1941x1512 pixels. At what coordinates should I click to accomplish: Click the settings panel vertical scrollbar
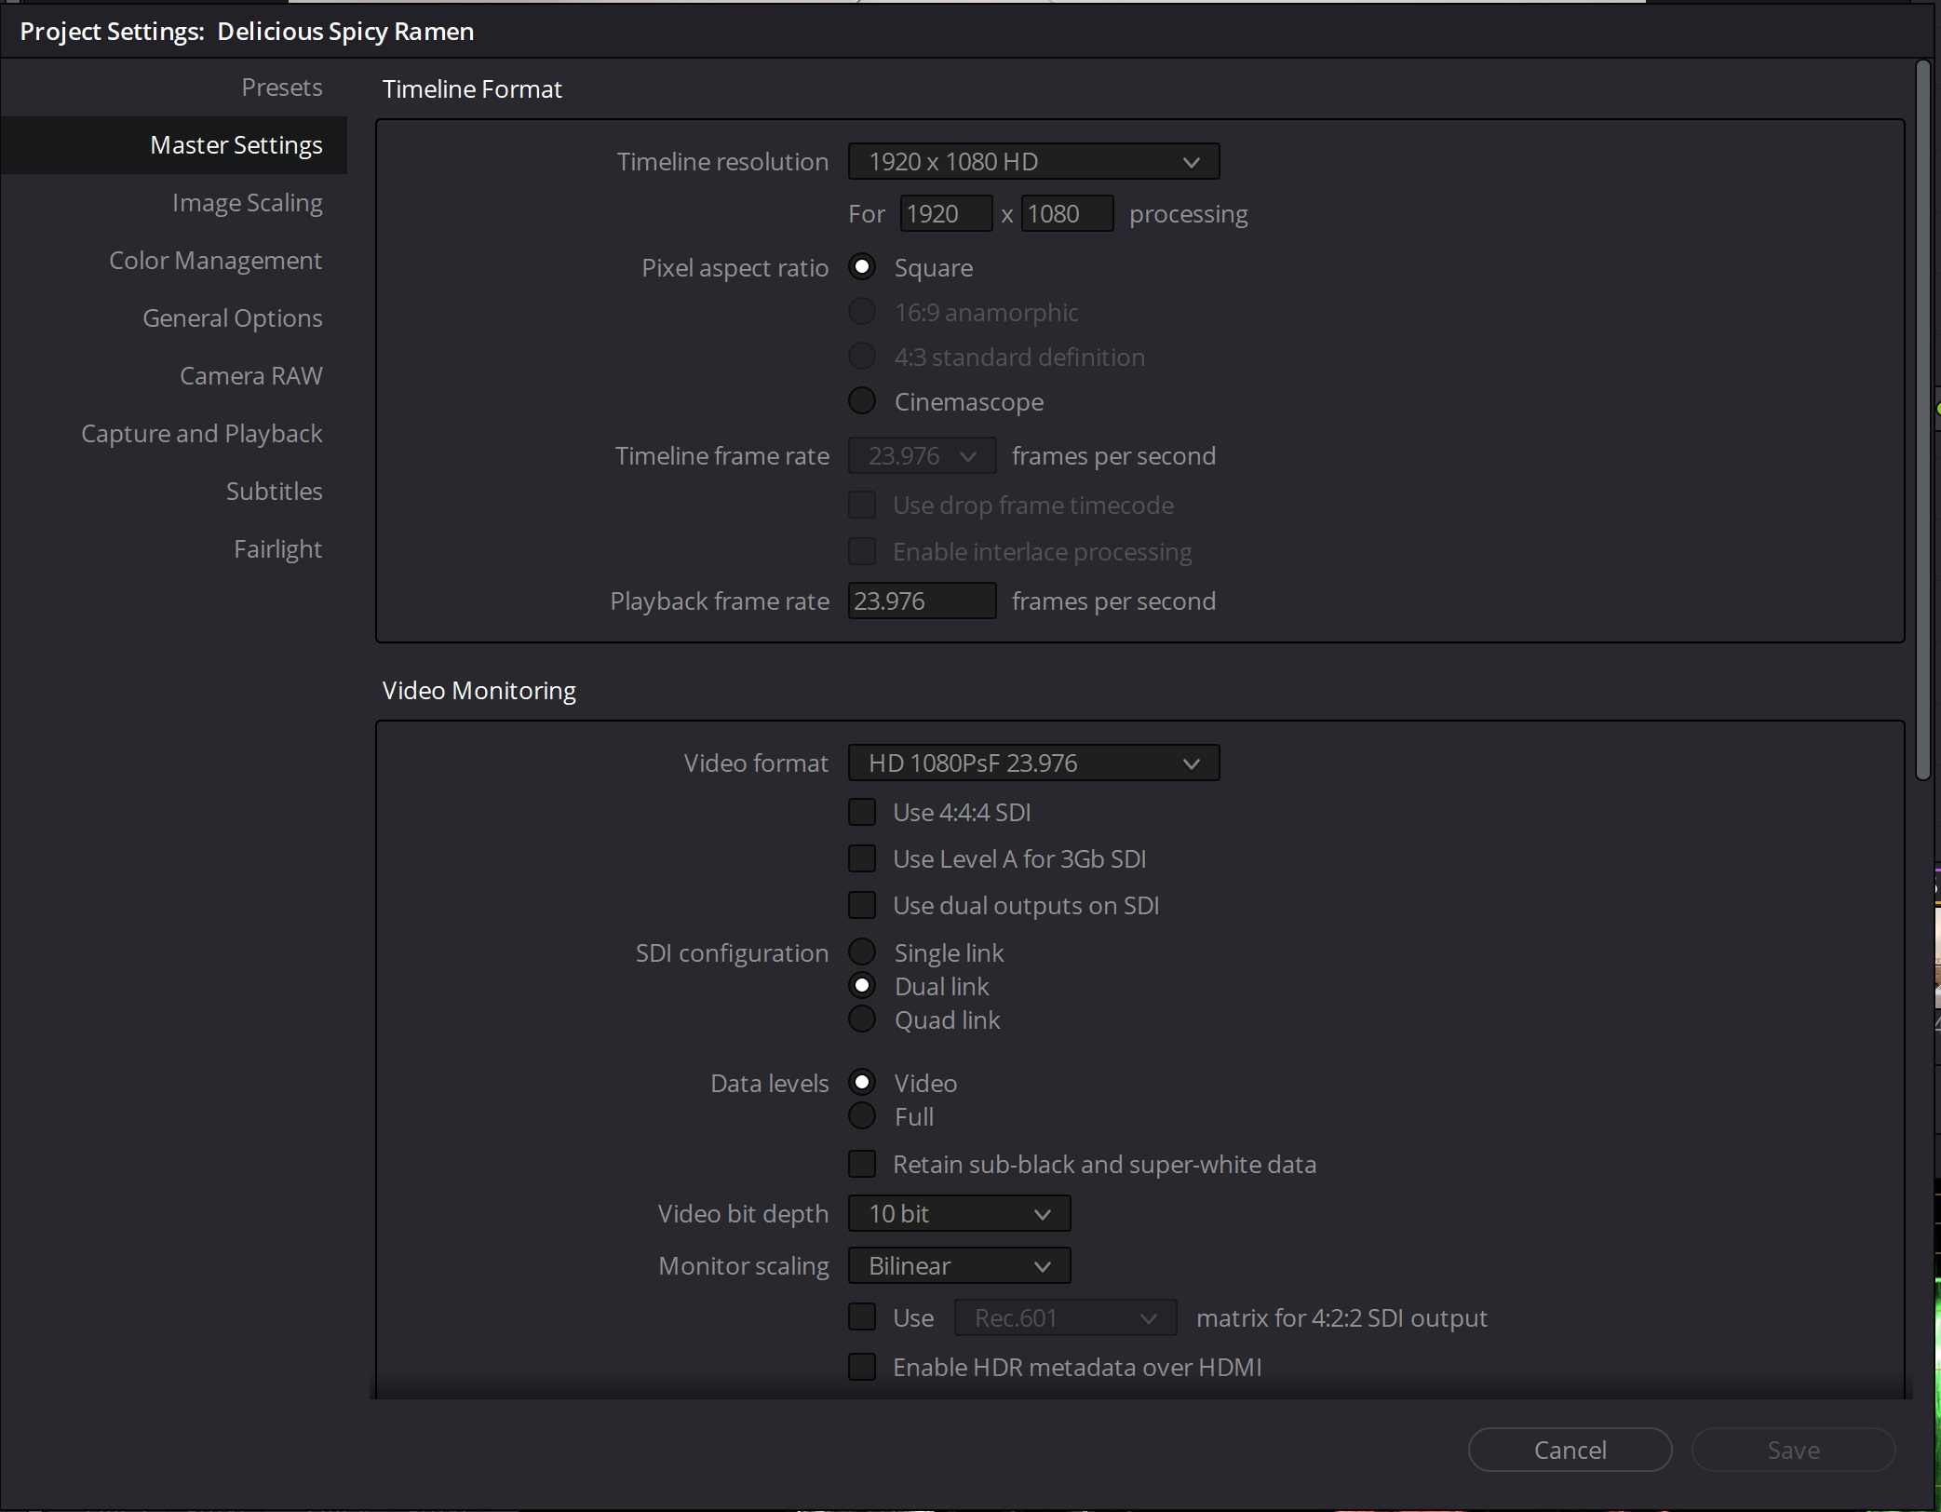(x=1922, y=419)
